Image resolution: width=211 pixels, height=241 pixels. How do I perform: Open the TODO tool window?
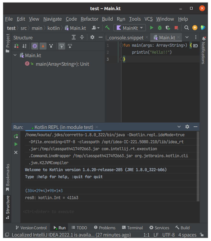pyautogui.click(x=79, y=228)
